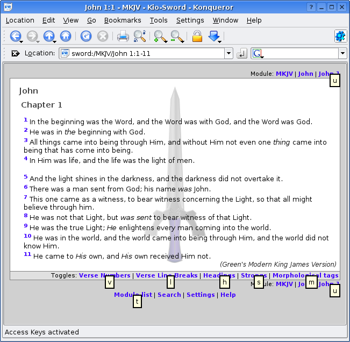350x342 pixels.
Task: Toggle Headings display
Action: tap(219, 275)
